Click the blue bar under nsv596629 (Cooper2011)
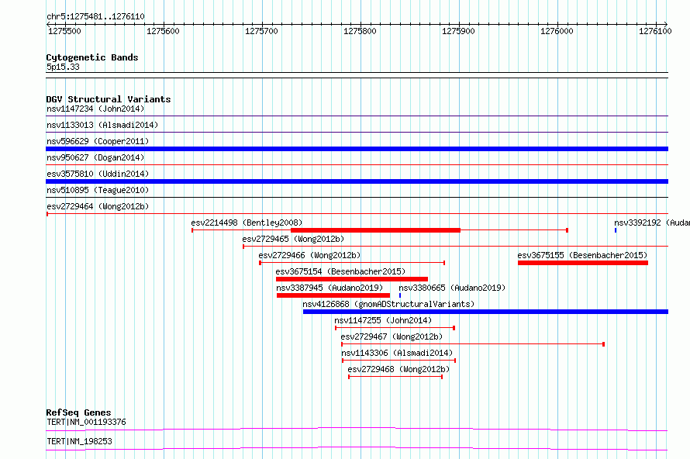The width and height of the screenshot is (690, 459). 357,149
